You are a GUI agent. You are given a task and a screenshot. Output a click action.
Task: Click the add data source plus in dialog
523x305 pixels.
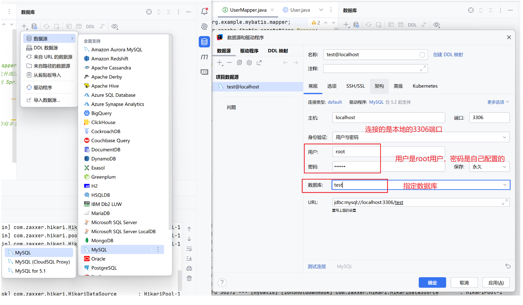220,62
